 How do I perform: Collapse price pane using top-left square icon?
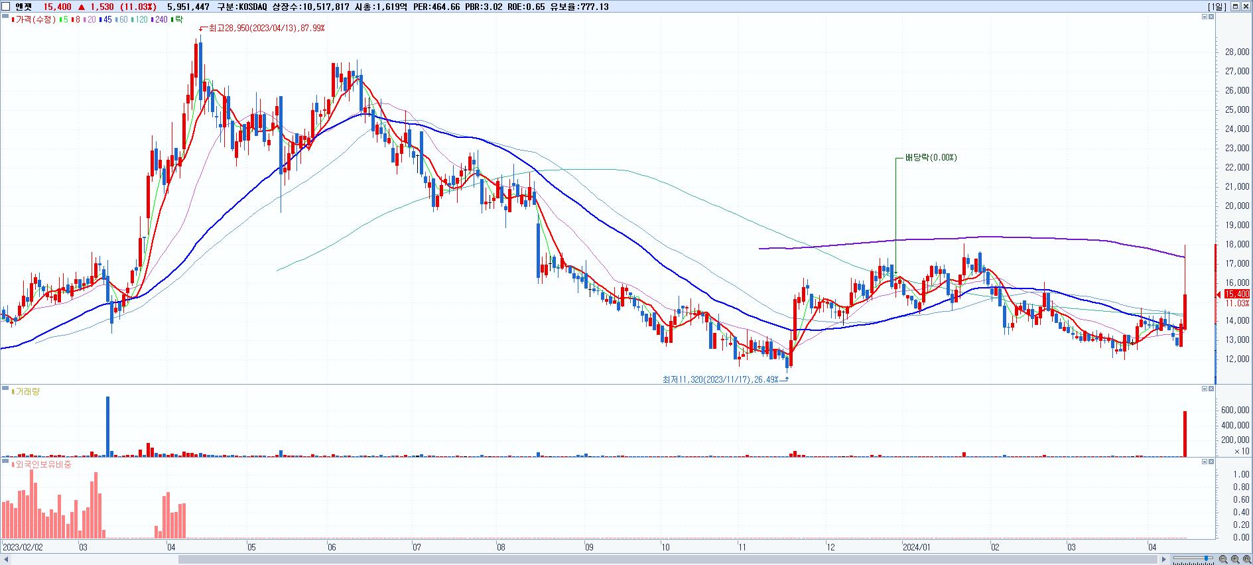click(x=5, y=17)
